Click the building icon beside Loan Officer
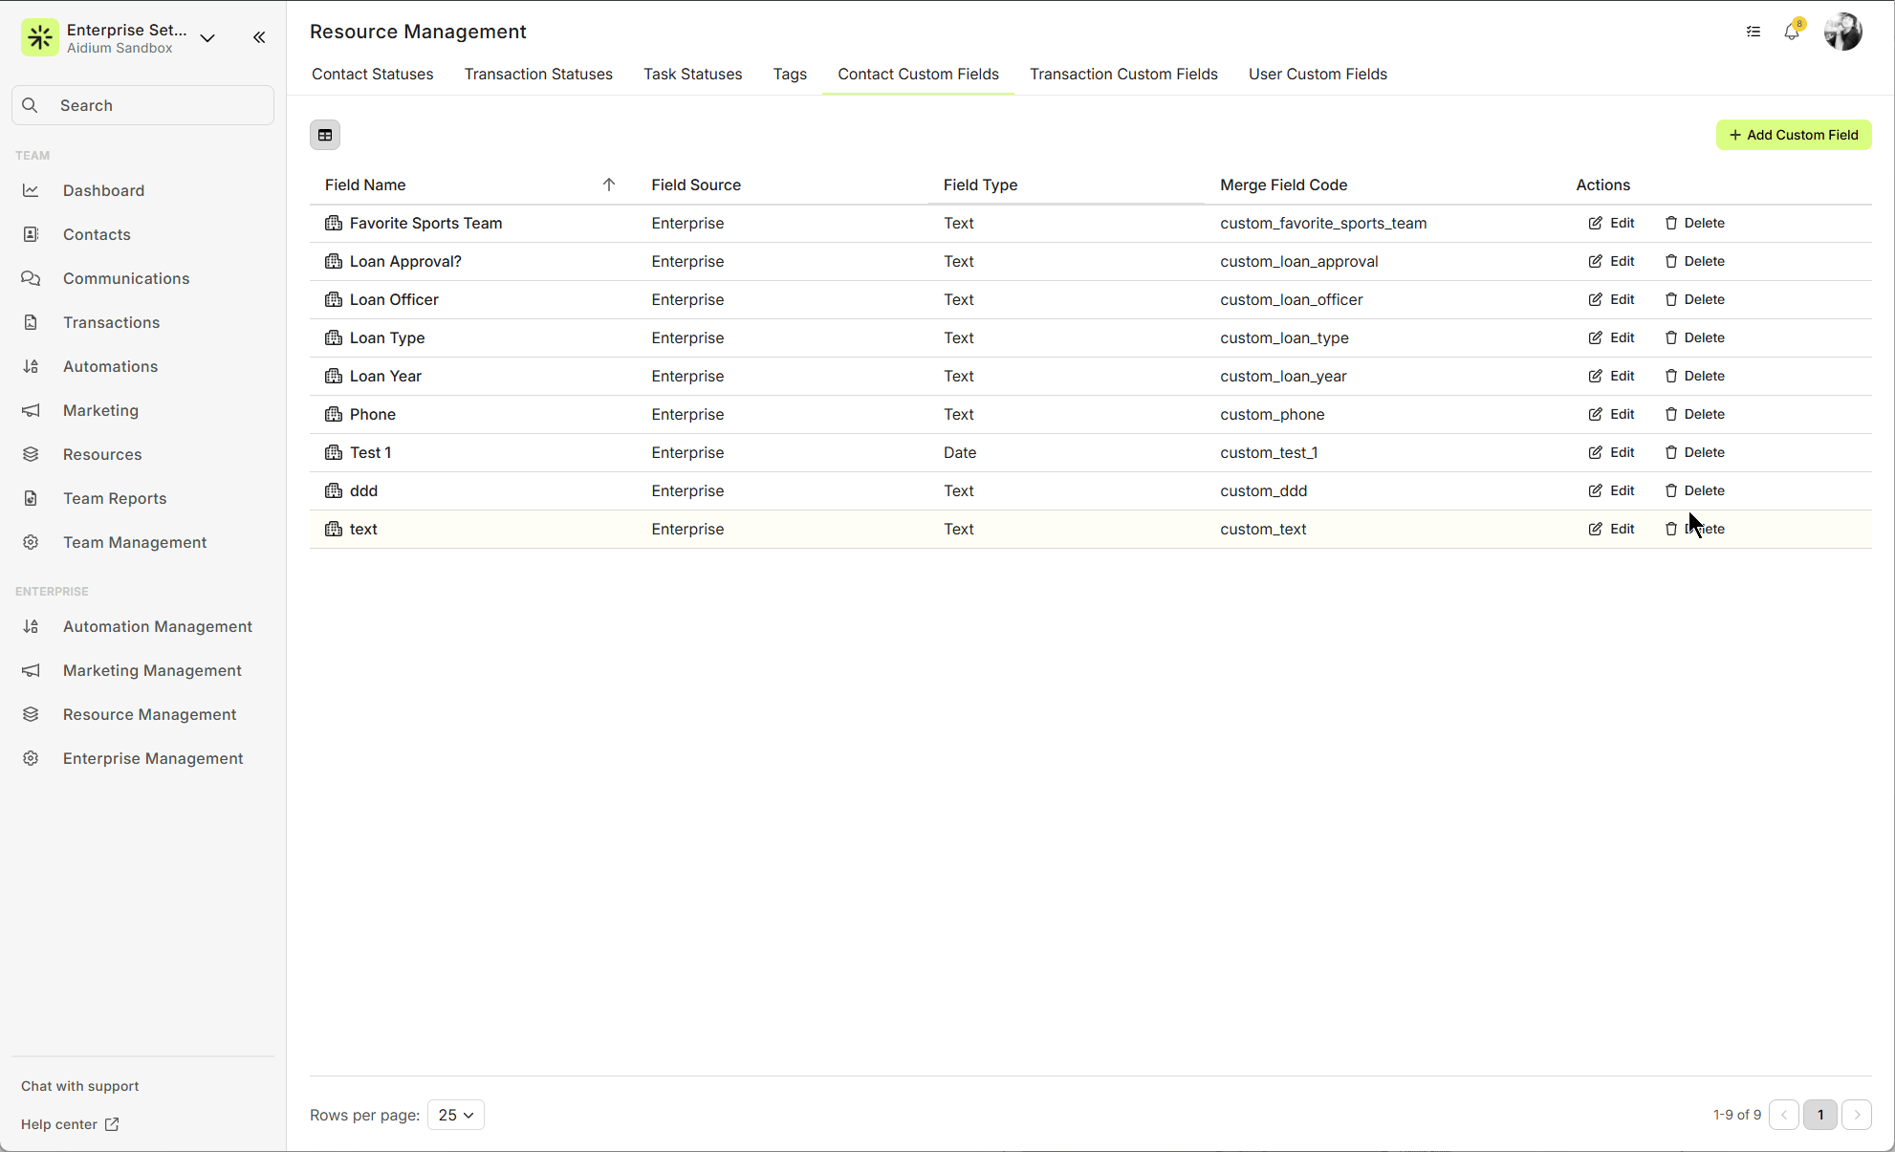The width and height of the screenshot is (1895, 1152). [x=334, y=299]
